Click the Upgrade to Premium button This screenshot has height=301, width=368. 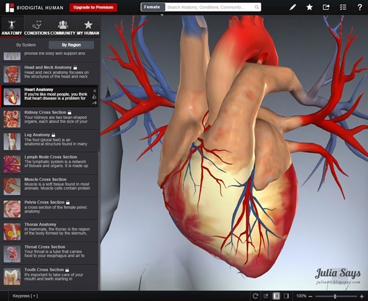(x=92, y=7)
